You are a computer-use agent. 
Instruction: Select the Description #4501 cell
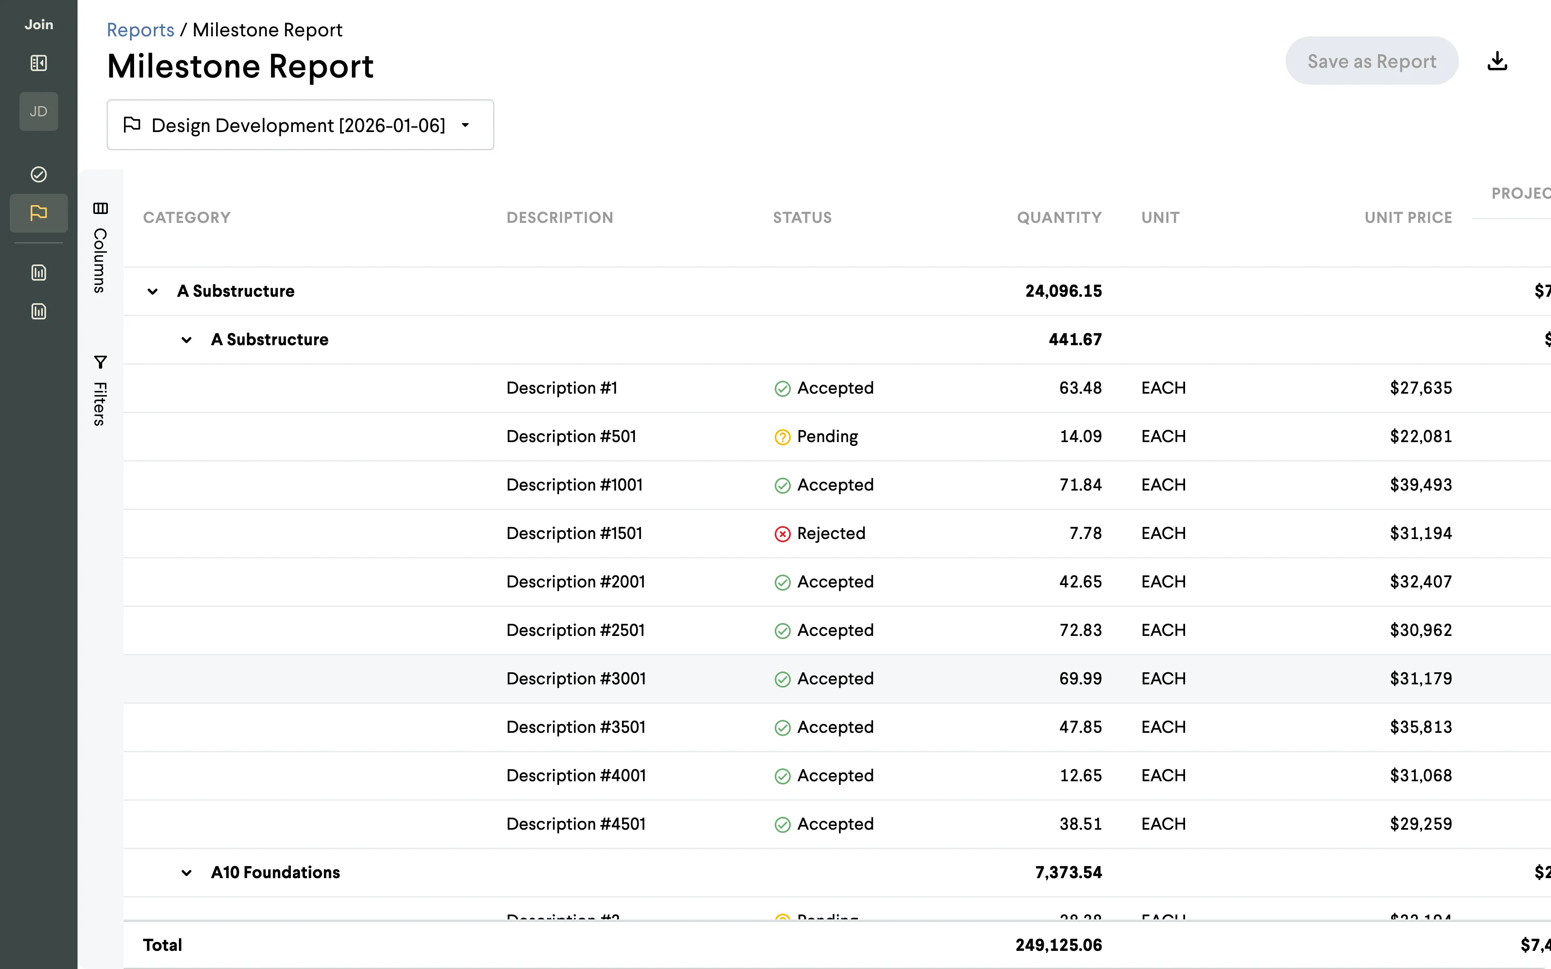click(576, 824)
